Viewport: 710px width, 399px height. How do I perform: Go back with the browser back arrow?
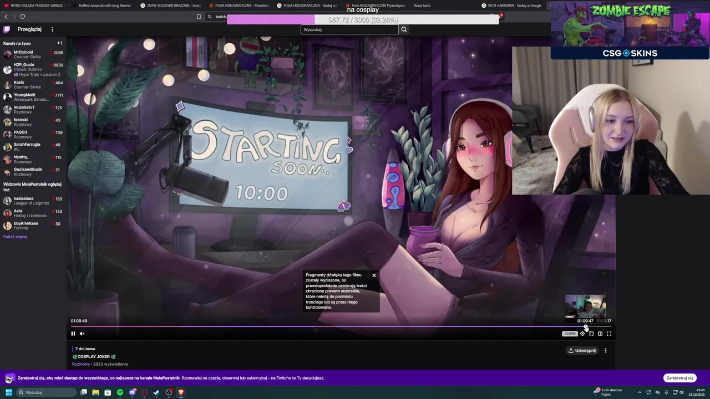pos(6,17)
